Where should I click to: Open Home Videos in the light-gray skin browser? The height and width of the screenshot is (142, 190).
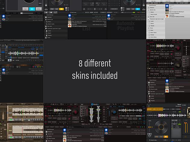coord(156,37)
